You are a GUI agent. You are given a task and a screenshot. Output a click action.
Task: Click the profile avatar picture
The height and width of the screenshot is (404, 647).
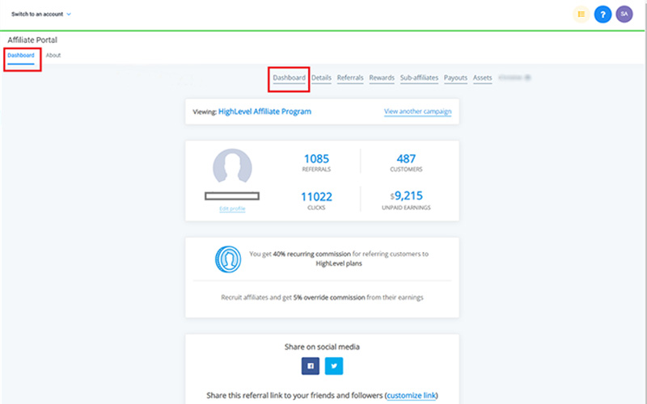click(232, 166)
